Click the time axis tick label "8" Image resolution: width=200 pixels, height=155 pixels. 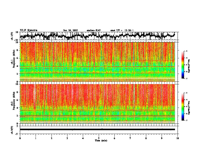pos(146,138)
